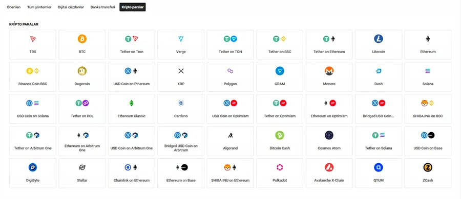Pick the Ethereum on Arbitrum One tile
The height and width of the screenshot is (199, 461).
(x=82, y=141)
